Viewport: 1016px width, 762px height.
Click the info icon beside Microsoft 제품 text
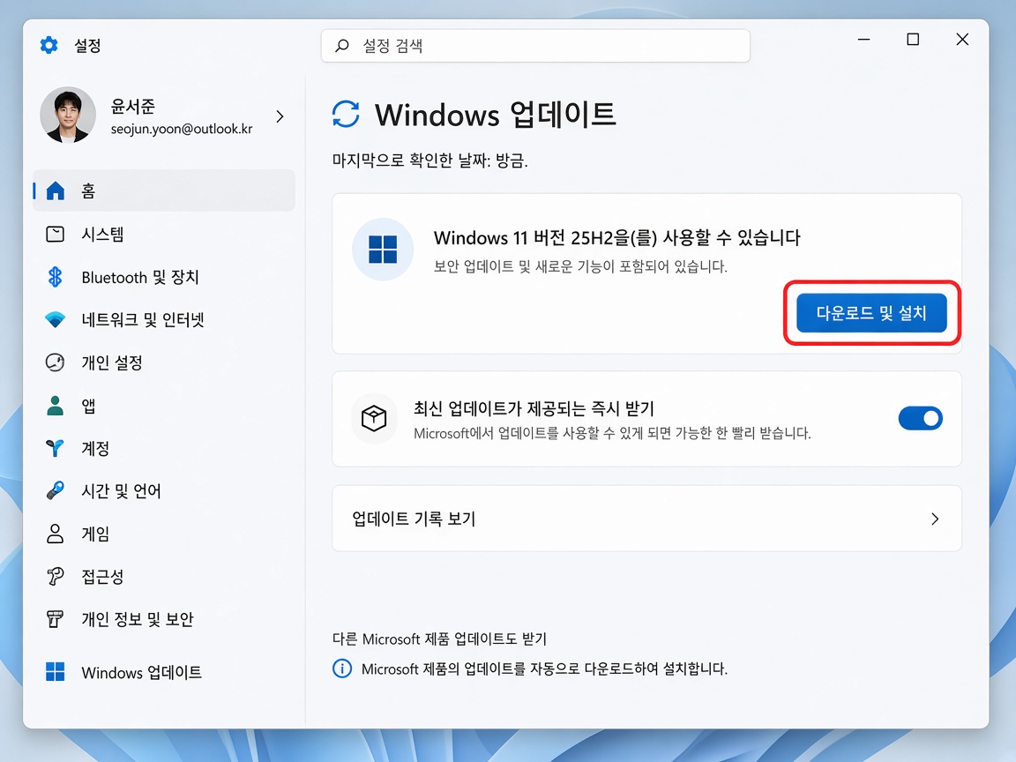tap(342, 668)
